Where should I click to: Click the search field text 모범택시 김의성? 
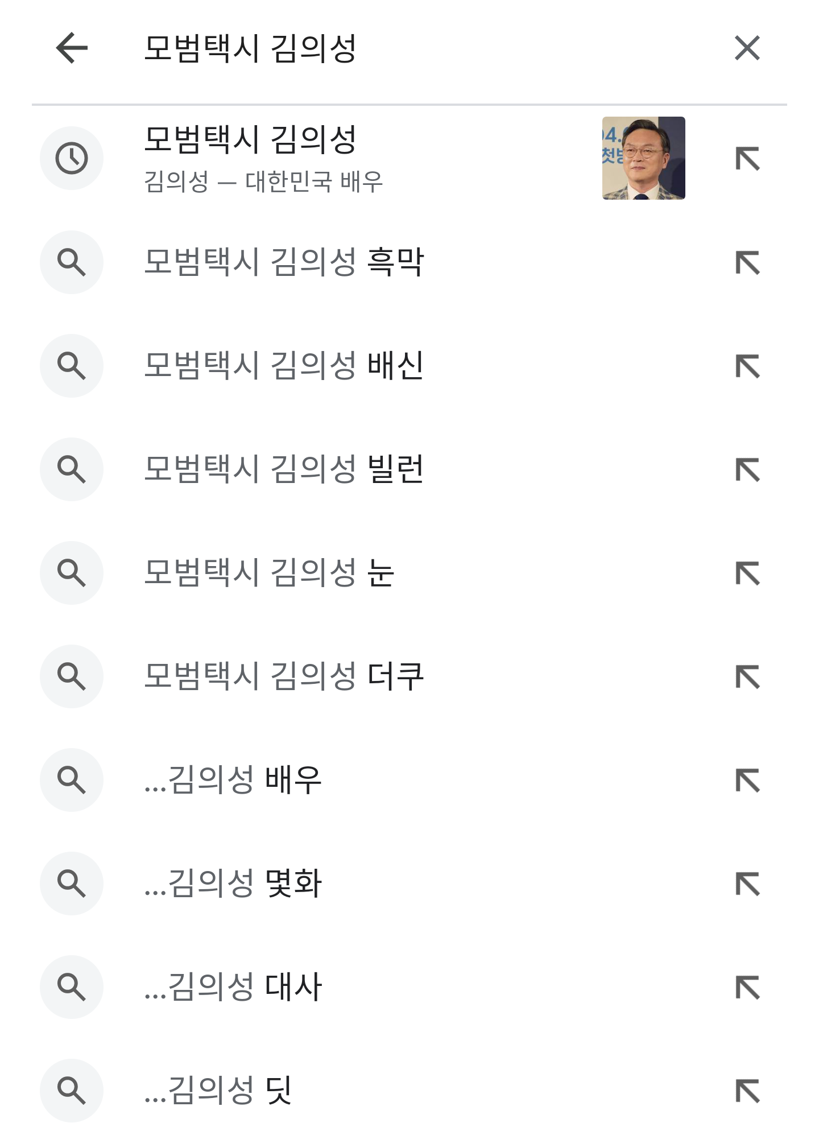250,48
